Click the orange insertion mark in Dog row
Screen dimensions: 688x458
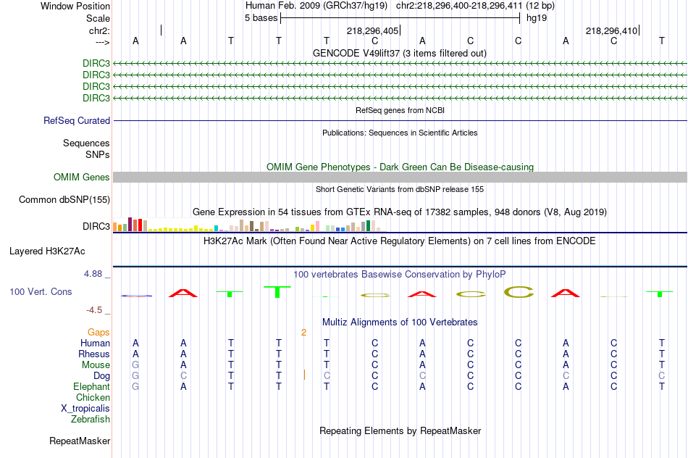tap(304, 375)
